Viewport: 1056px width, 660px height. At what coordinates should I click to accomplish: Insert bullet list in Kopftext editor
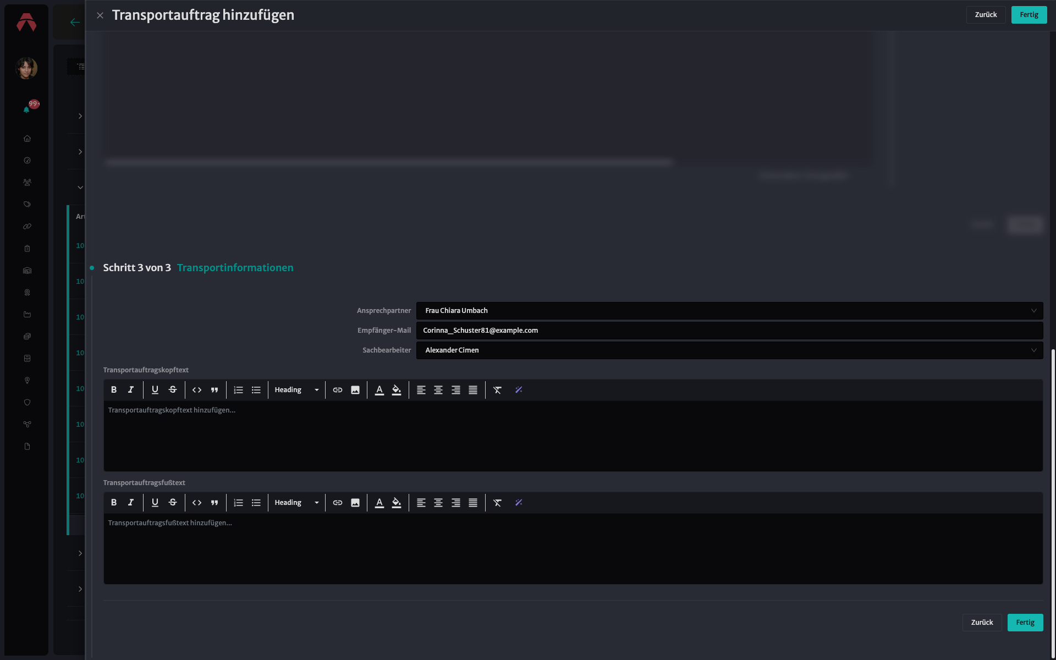tap(256, 390)
